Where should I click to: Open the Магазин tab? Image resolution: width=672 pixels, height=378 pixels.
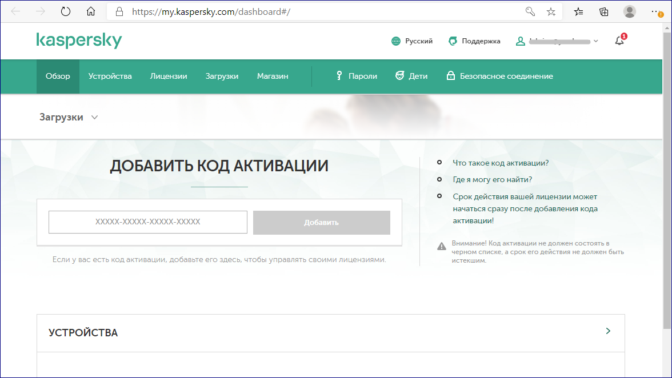click(x=273, y=76)
